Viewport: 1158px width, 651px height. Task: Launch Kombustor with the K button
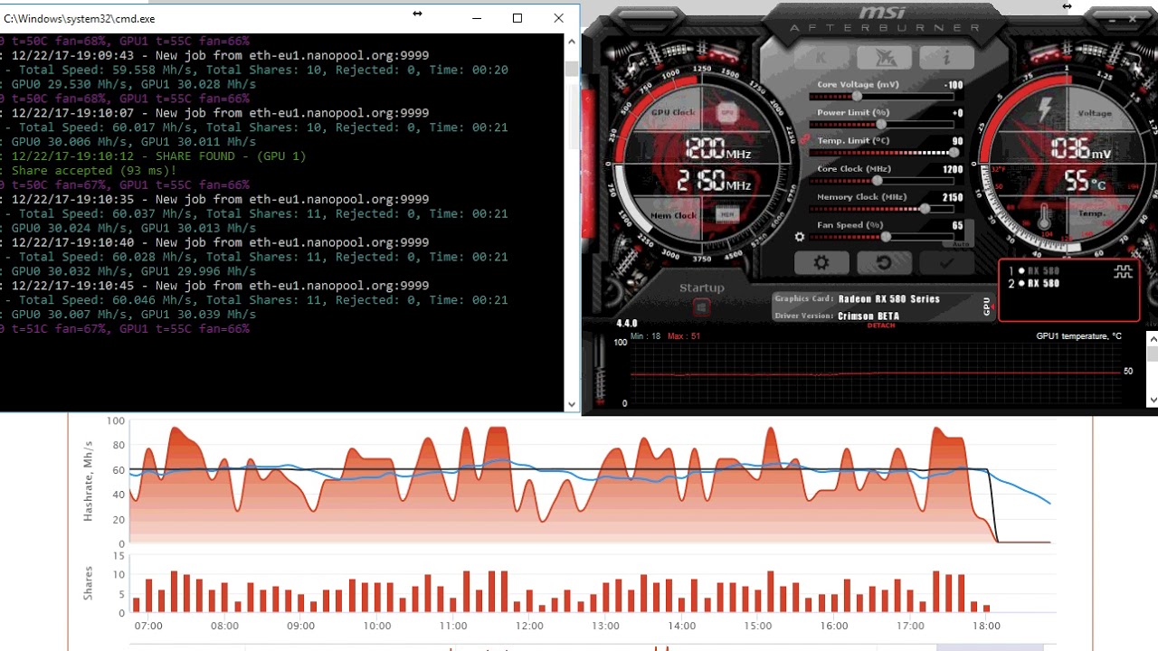821,57
